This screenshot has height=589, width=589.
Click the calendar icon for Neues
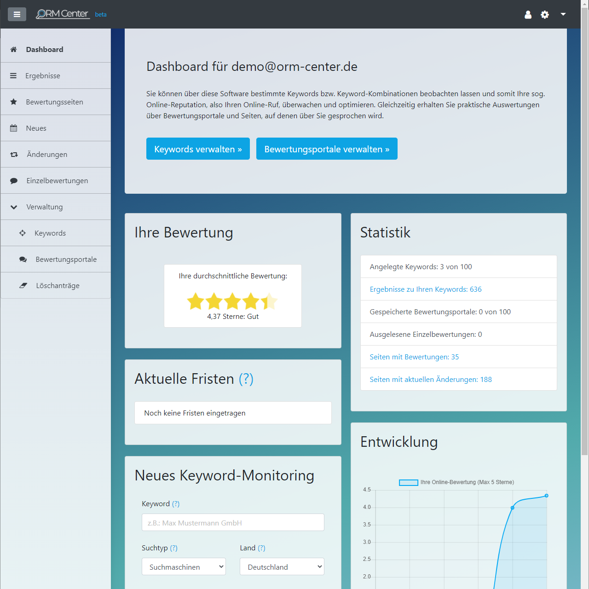click(14, 128)
